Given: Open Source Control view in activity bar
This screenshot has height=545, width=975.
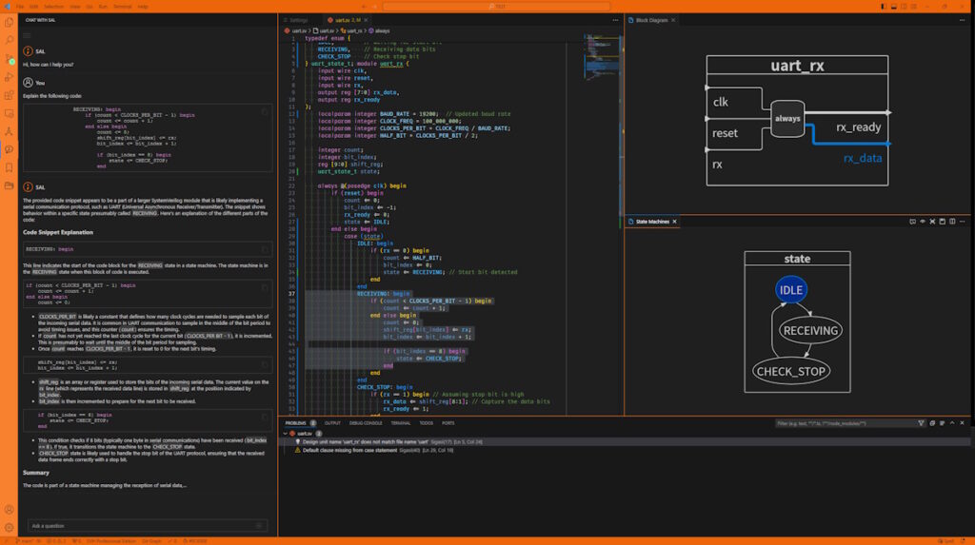Looking at the screenshot, I should coord(9,58).
